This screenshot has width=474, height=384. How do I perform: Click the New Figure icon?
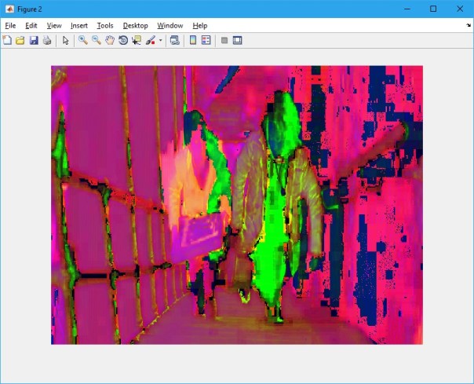[7, 40]
